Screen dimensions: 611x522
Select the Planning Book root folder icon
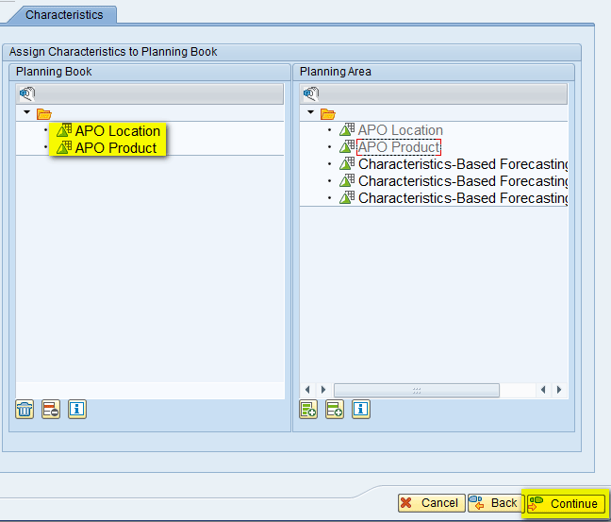point(44,114)
